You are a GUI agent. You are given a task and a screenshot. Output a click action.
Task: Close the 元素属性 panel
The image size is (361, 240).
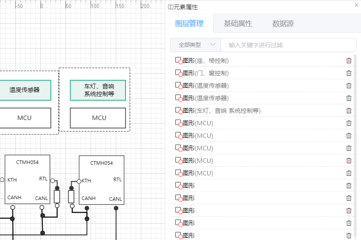[357, 5]
